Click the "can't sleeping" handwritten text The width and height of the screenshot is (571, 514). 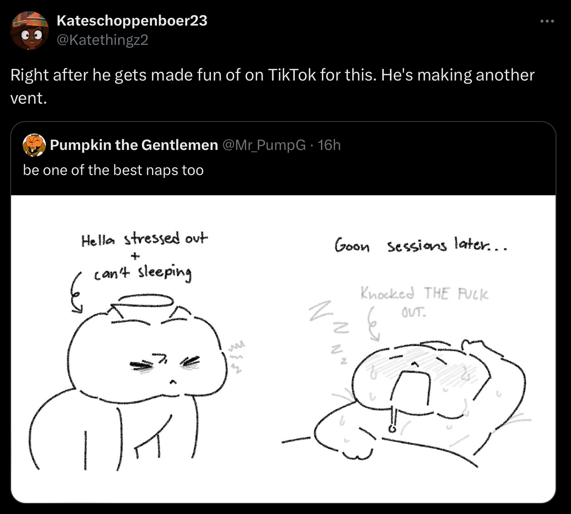coord(143,273)
